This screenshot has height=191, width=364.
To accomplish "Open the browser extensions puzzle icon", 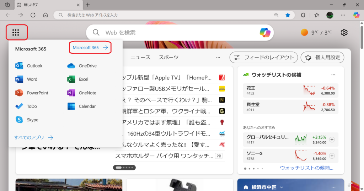I will coord(303,15).
